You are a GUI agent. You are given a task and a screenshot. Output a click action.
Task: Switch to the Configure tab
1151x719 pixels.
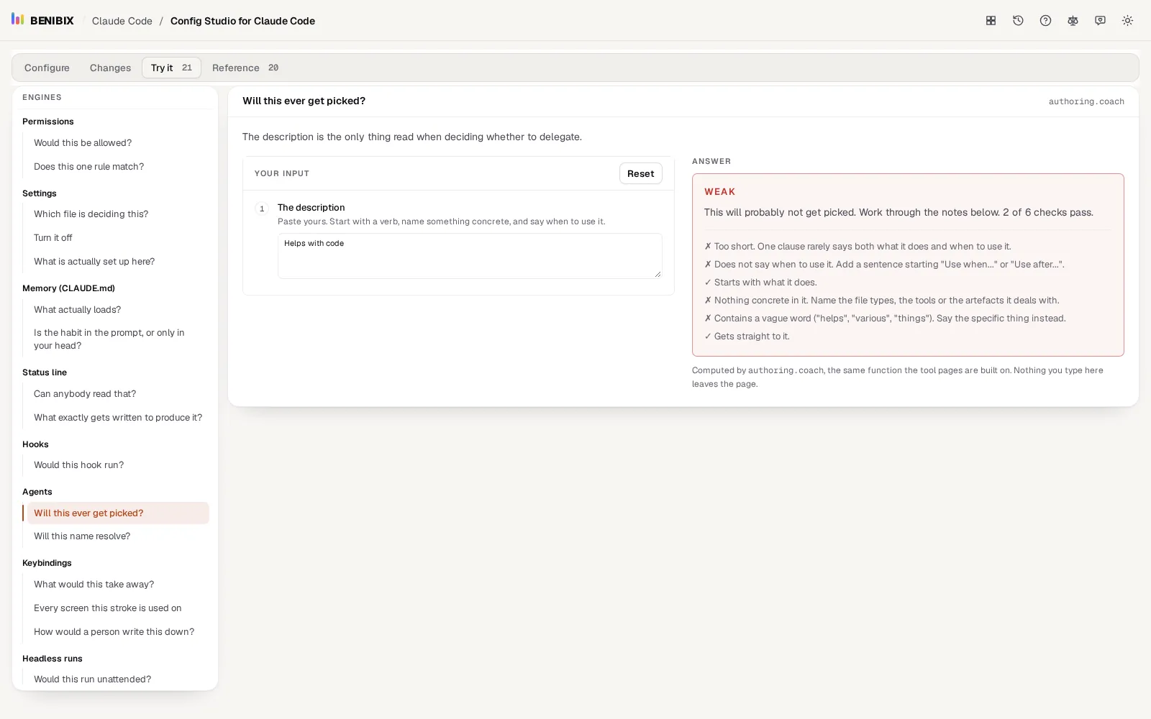tap(47, 68)
